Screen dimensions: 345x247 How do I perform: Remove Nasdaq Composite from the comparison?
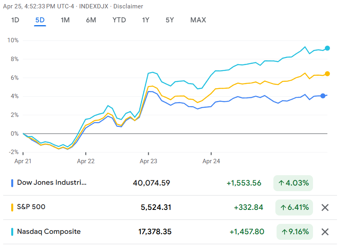(325, 232)
